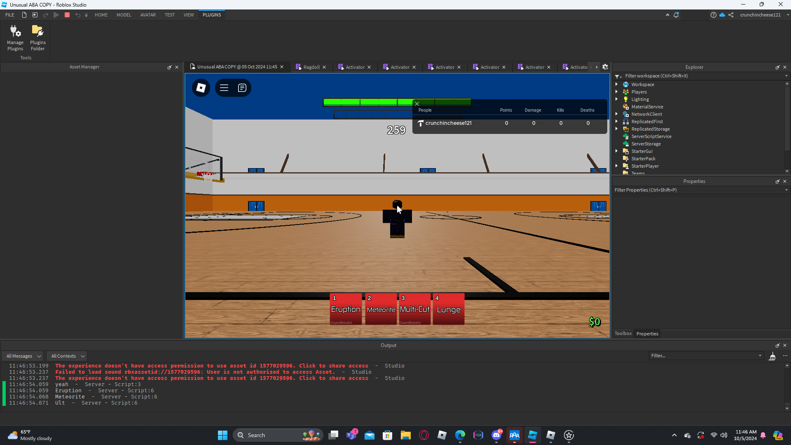Image resolution: width=791 pixels, height=445 pixels.
Task: Open the All Messages dropdown
Action: (x=23, y=356)
